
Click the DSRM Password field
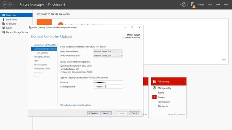coord(108,82)
